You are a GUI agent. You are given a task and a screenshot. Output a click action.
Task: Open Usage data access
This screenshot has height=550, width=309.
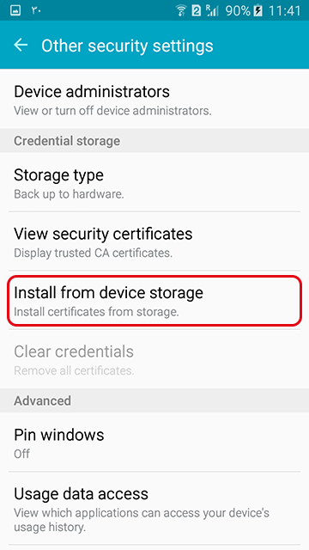[154, 508]
